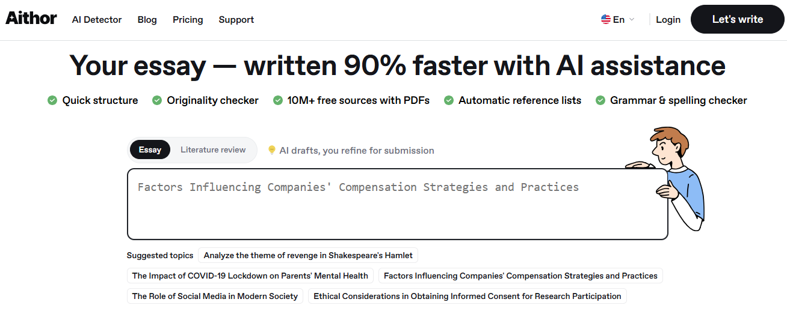Click the lightbulb icon near AI drafts
Screen dimensions: 787x320
tap(272, 150)
